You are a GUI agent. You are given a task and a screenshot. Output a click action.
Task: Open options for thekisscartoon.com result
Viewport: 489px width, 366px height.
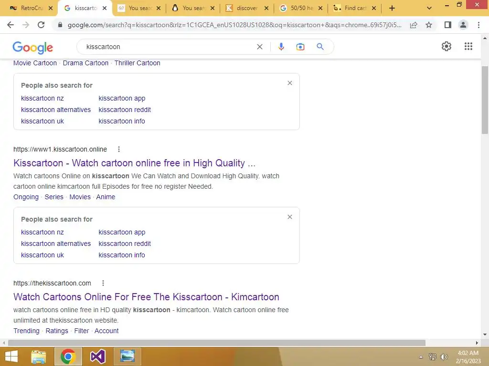tap(103, 283)
